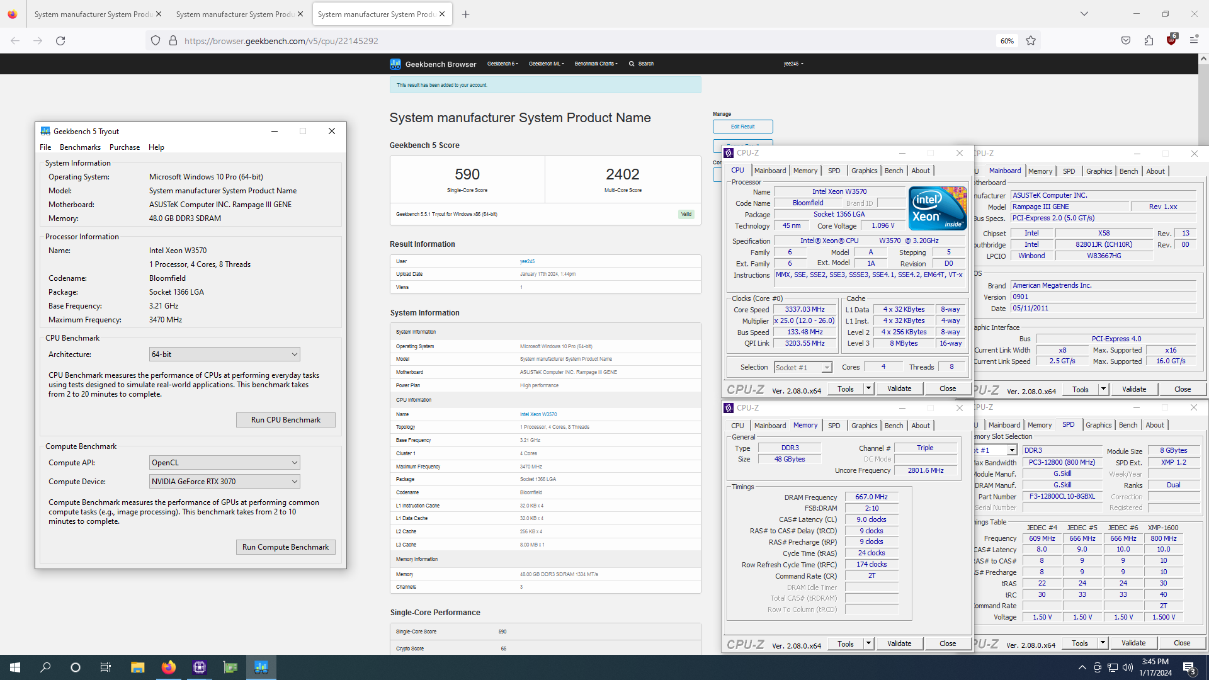Open the Purchase menu in Geekbench 5

[x=125, y=147]
